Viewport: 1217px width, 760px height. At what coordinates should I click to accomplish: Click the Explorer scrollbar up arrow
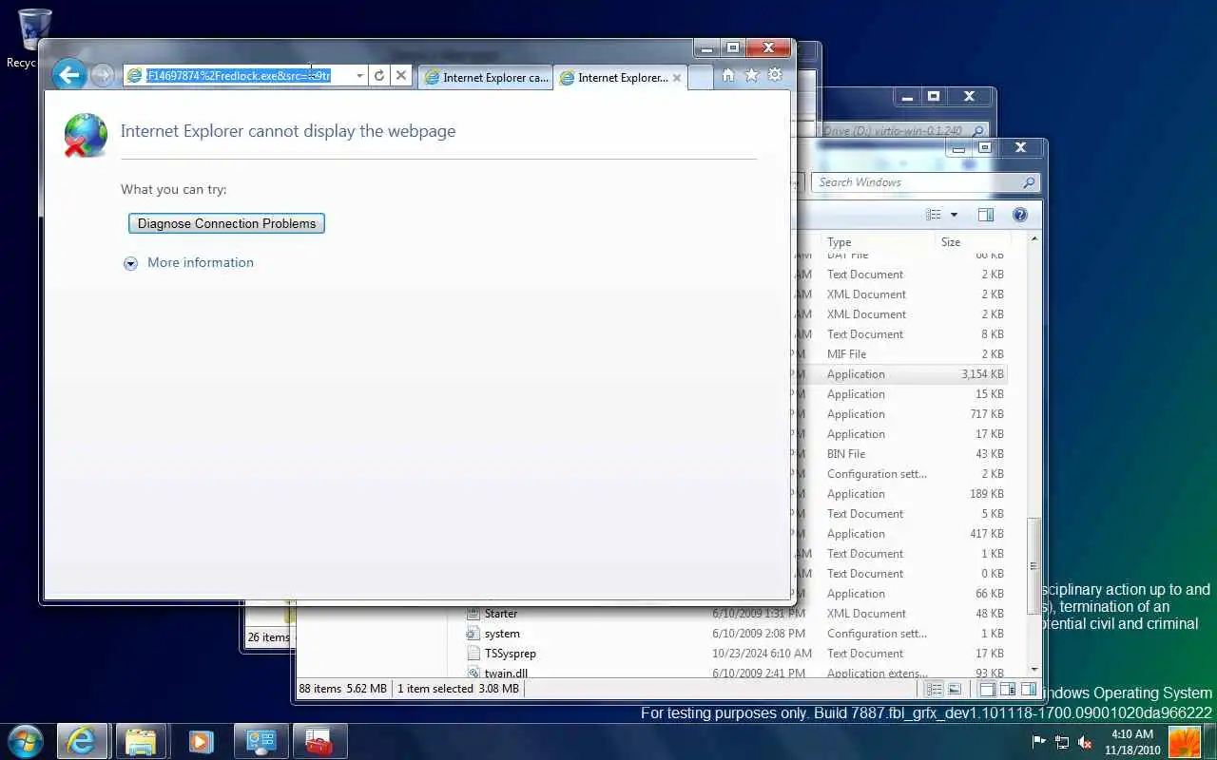(1033, 240)
